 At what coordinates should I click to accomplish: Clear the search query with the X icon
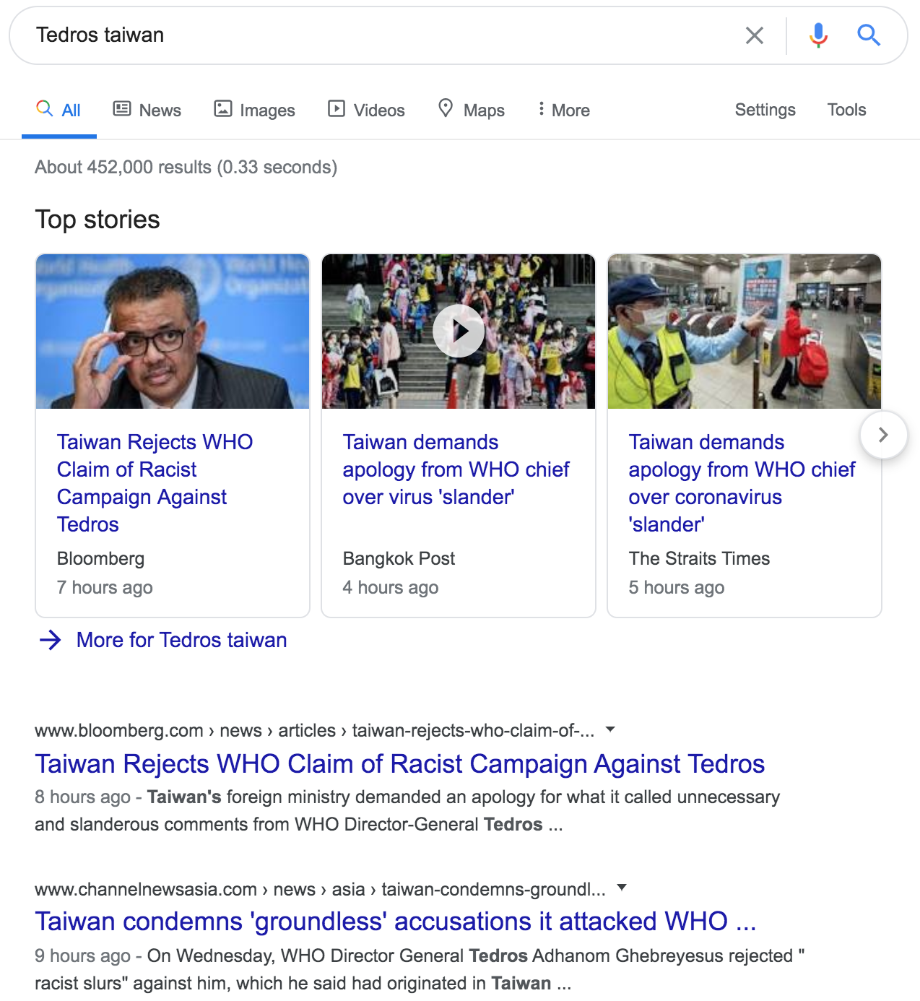coord(754,35)
